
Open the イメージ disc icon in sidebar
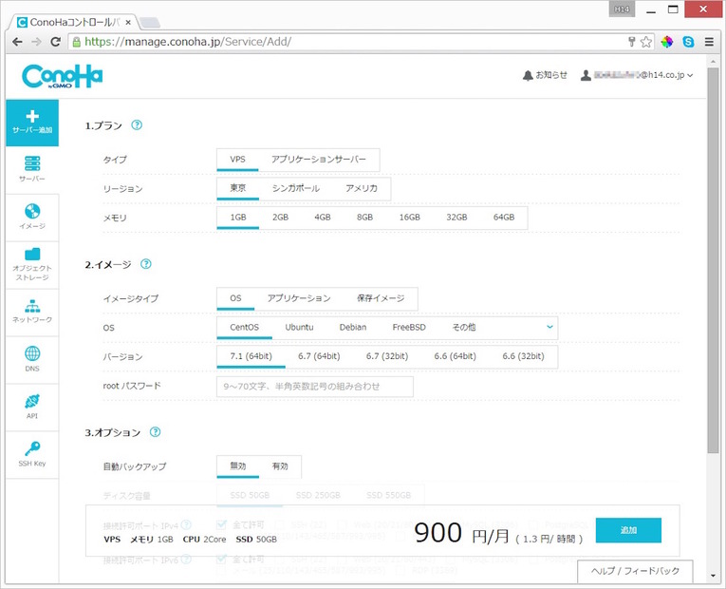pyautogui.click(x=32, y=211)
